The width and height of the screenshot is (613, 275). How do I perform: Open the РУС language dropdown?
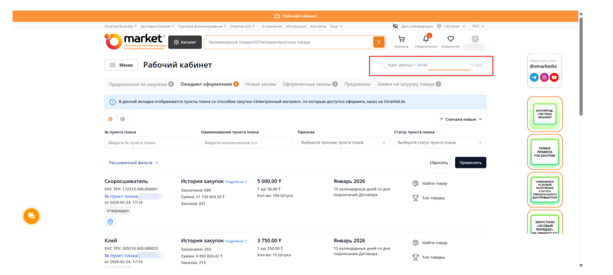(478, 26)
